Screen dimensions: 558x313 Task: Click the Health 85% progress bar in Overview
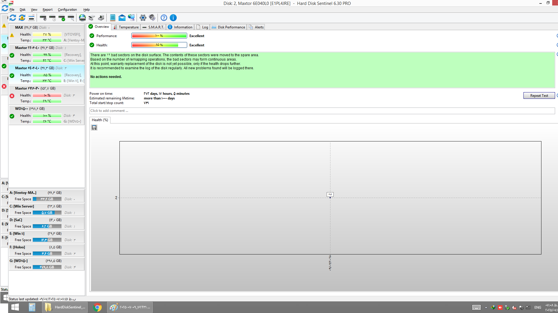pyautogui.click(x=159, y=45)
